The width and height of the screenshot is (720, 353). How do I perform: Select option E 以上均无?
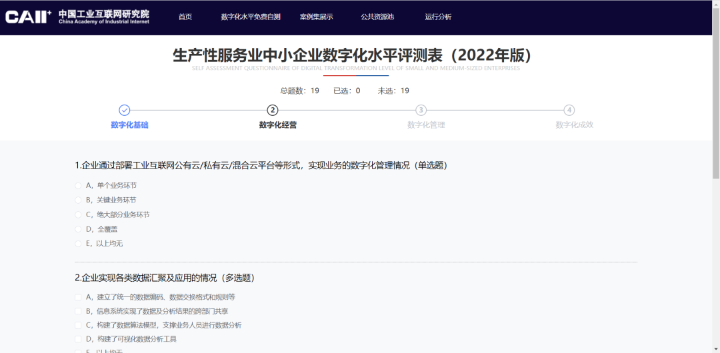79,244
